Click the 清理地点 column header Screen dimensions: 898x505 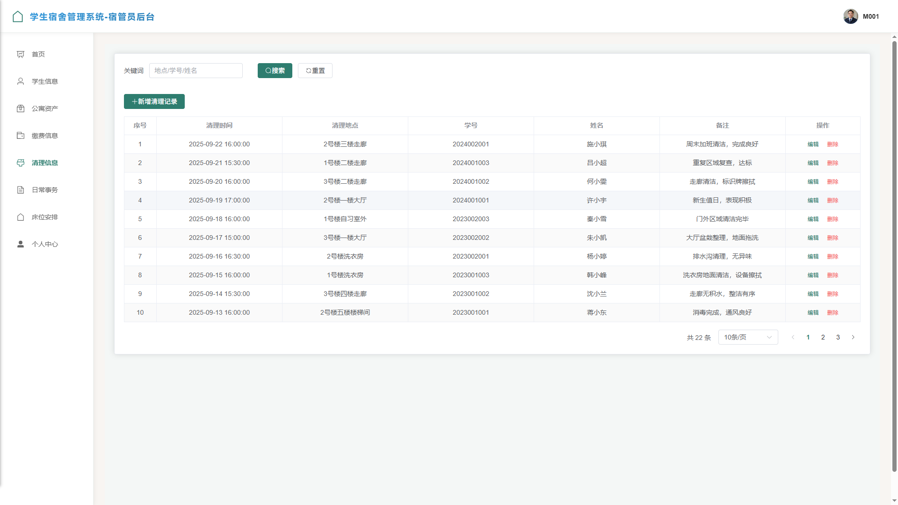coord(345,126)
